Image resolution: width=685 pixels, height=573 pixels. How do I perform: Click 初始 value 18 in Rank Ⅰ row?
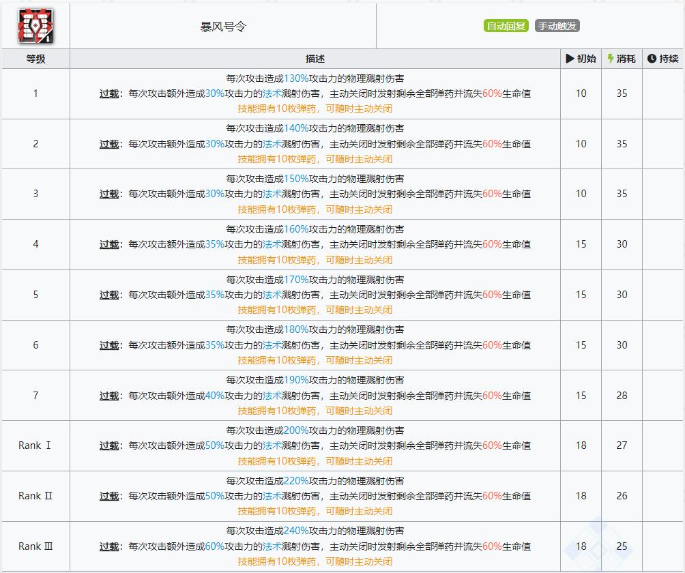(581, 445)
